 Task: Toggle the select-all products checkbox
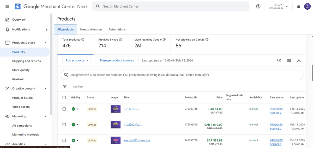[x=64, y=97]
